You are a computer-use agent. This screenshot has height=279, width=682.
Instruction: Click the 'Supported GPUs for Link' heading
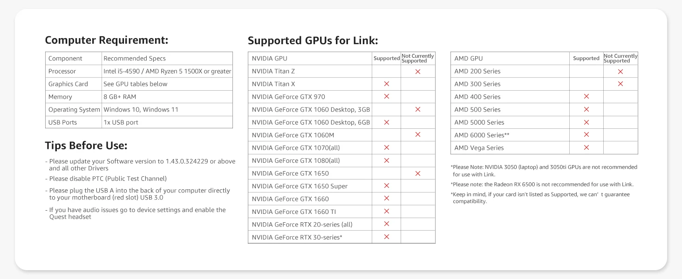coord(313,40)
